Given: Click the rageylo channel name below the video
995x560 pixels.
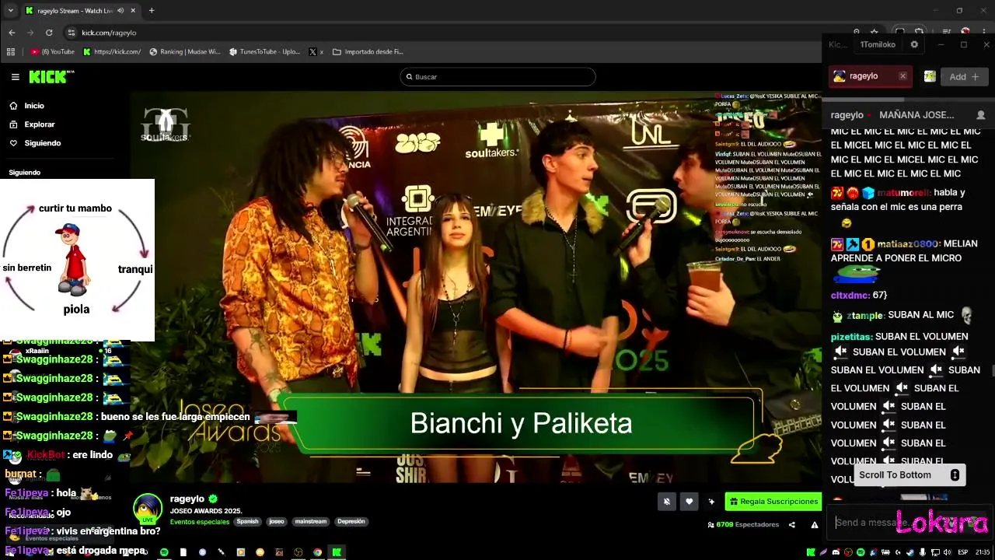Looking at the screenshot, I should pyautogui.click(x=187, y=499).
